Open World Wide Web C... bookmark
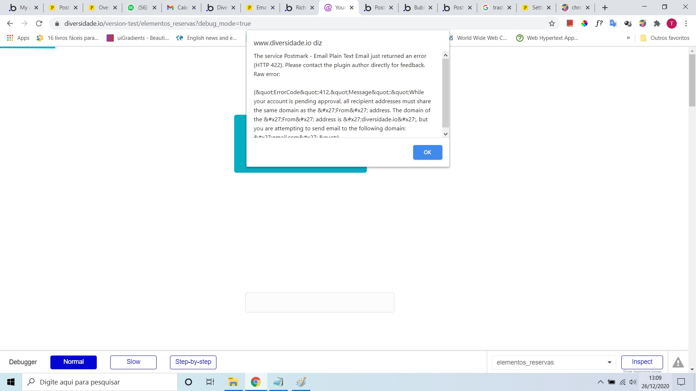The width and height of the screenshot is (696, 391). pyautogui.click(x=478, y=38)
